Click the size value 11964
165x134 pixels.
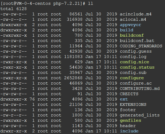click(76, 46)
